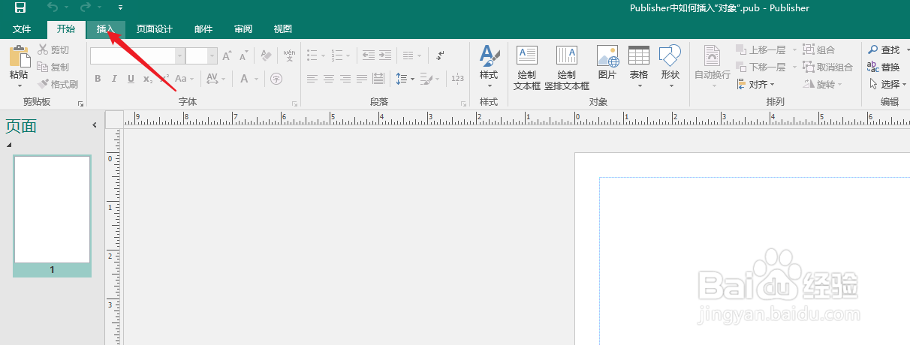910x345 pixels.
Task: Open the AV character spacing dropdown
Action: pyautogui.click(x=216, y=79)
